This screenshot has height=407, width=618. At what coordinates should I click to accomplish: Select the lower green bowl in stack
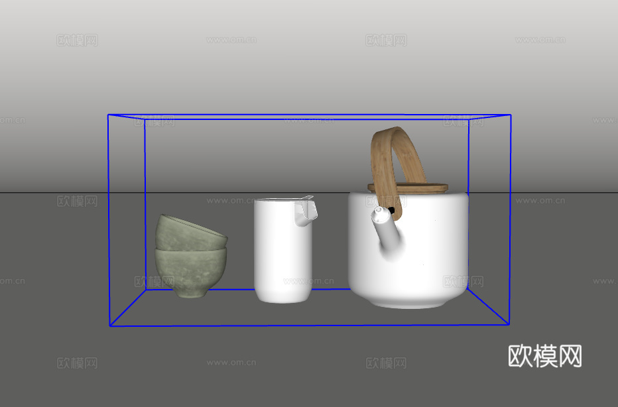click(x=191, y=274)
